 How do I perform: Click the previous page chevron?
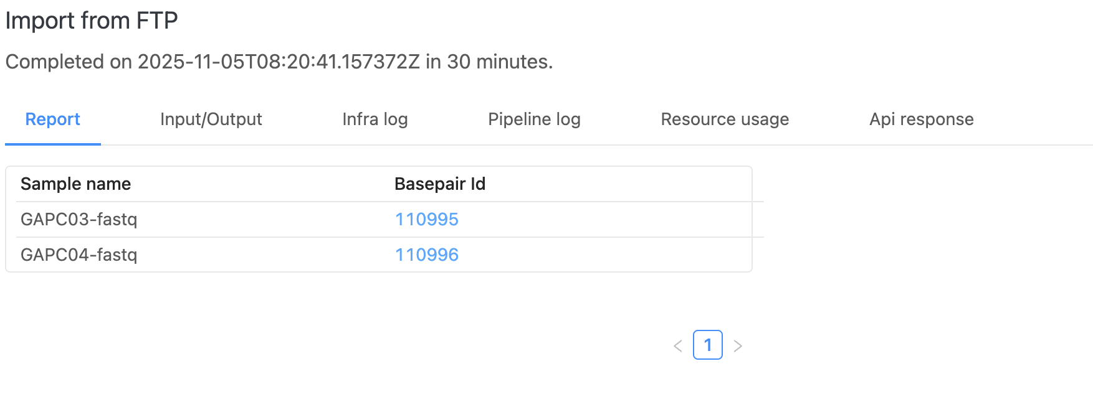click(678, 345)
